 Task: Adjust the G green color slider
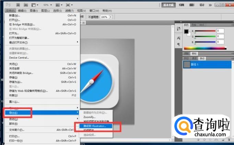coord(205,36)
